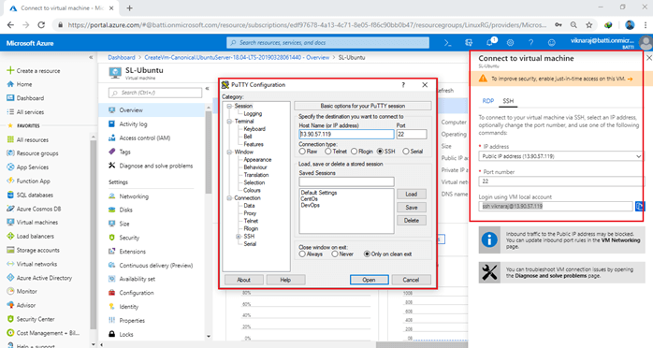The image size is (653, 348).
Task: Open the notifications bell icon
Action: [490, 42]
